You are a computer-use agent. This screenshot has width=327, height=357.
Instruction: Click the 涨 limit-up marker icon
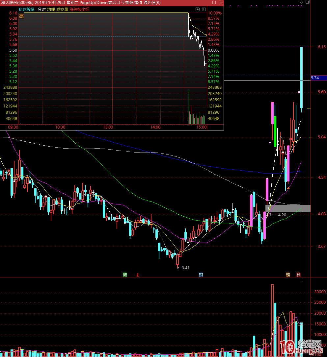coord(298,274)
